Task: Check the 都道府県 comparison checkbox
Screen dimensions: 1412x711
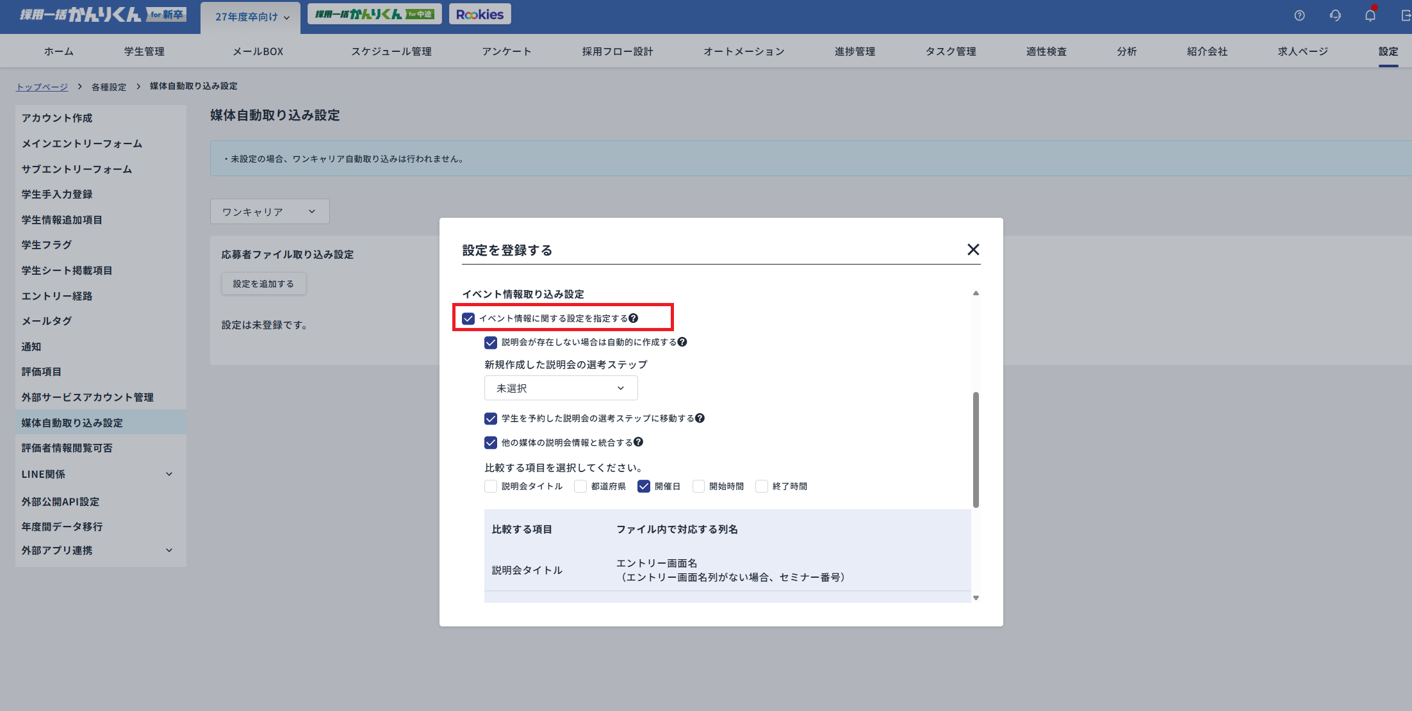Action: 580,486
